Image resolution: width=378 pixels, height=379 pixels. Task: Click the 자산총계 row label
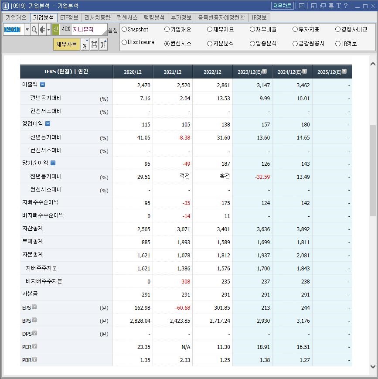32,228
